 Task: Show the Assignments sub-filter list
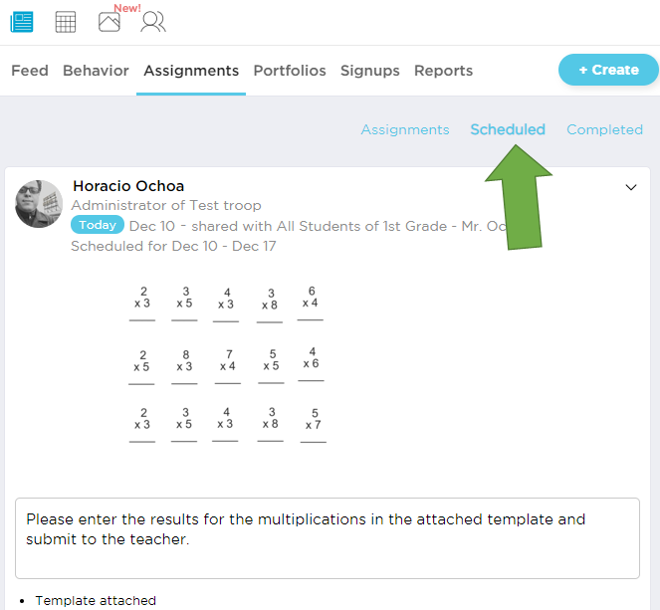(405, 129)
